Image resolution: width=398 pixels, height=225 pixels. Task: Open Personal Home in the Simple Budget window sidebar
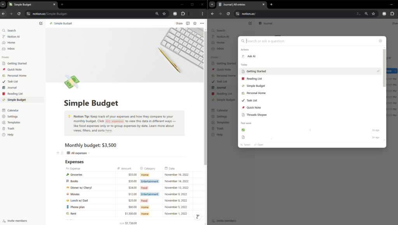(17, 76)
